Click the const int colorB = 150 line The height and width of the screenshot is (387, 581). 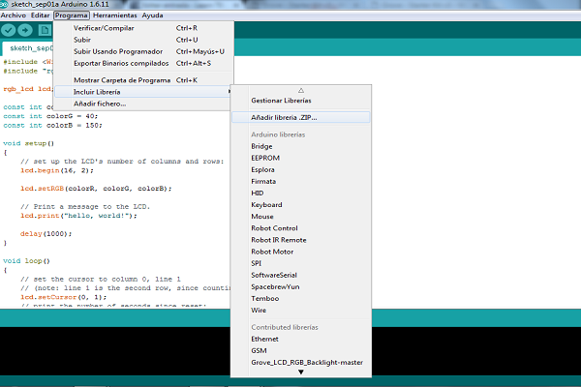coord(52,125)
